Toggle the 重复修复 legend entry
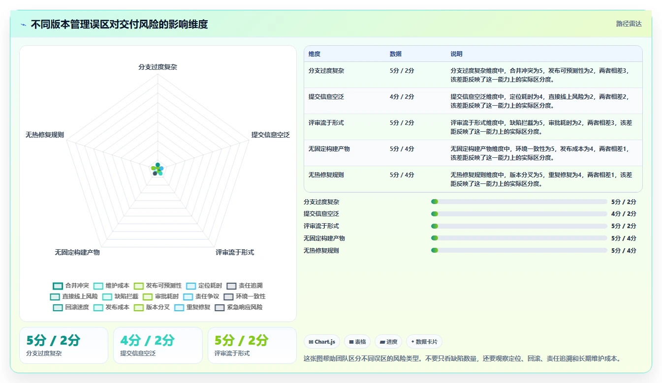The height and width of the screenshot is (383, 662). click(x=192, y=307)
